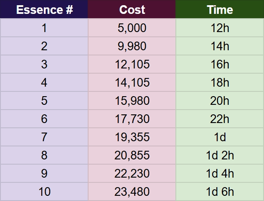This screenshot has width=264, height=201.
Task: Select the 19,355 cost cell
Action: (x=132, y=137)
